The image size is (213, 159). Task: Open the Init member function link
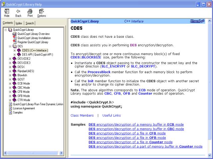point(91,81)
